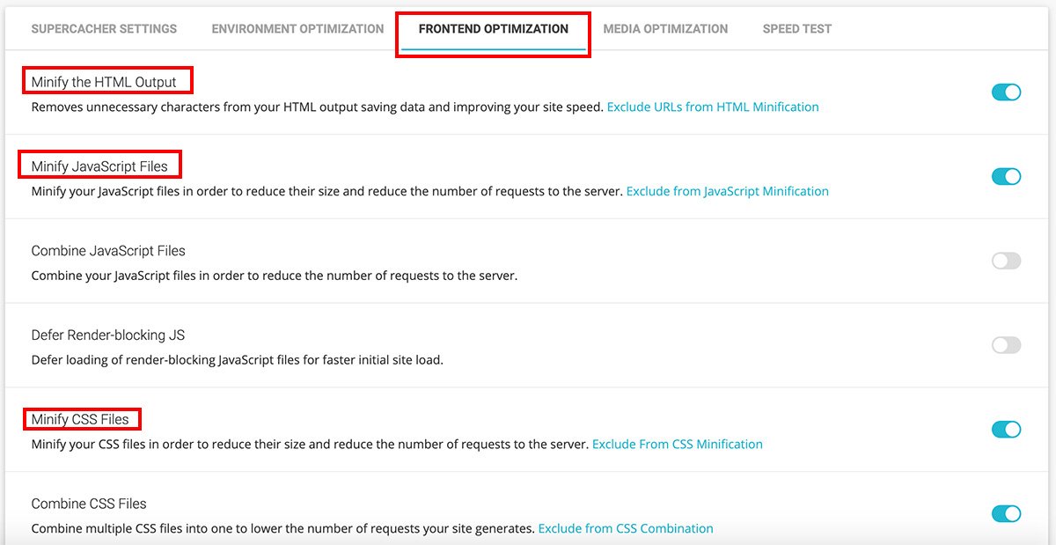Open Exclude from JavaScript Minification
This screenshot has height=545, width=1056.
click(725, 191)
